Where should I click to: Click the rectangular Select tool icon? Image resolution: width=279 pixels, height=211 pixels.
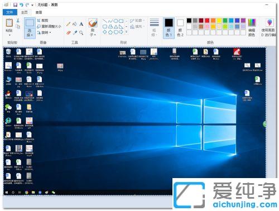tap(30, 23)
